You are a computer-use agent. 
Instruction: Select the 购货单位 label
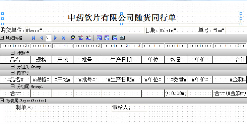13,30
